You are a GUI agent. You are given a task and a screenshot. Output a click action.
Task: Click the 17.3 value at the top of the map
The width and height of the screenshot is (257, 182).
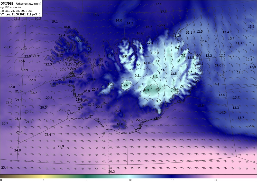click(x=163, y=12)
